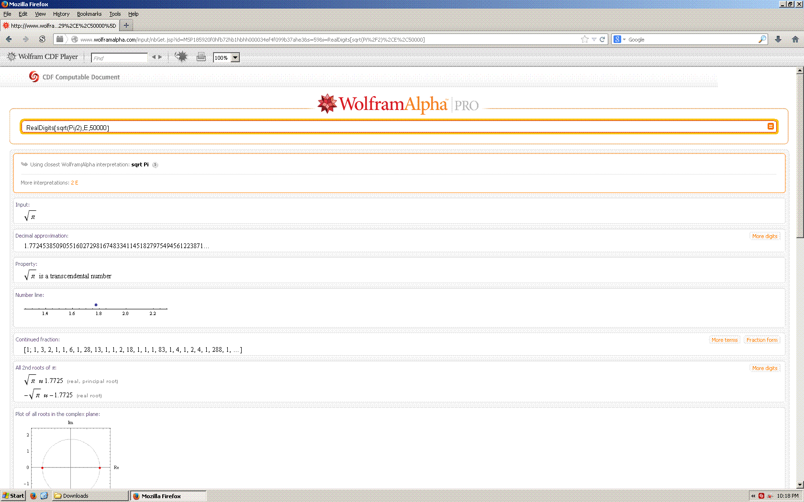
Task: Click the Google search engine icon
Action: click(617, 39)
